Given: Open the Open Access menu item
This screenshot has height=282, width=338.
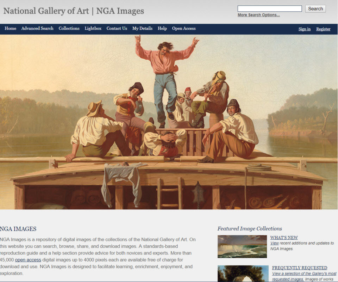Looking at the screenshot, I should [184, 29].
